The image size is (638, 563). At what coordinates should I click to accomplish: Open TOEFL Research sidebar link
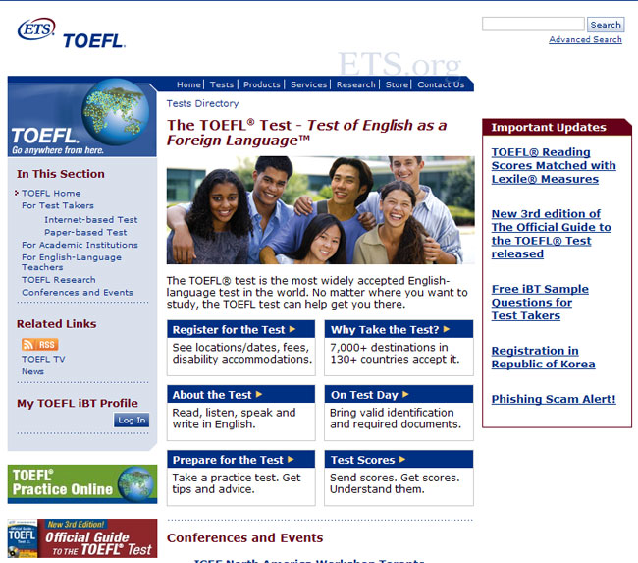[59, 280]
